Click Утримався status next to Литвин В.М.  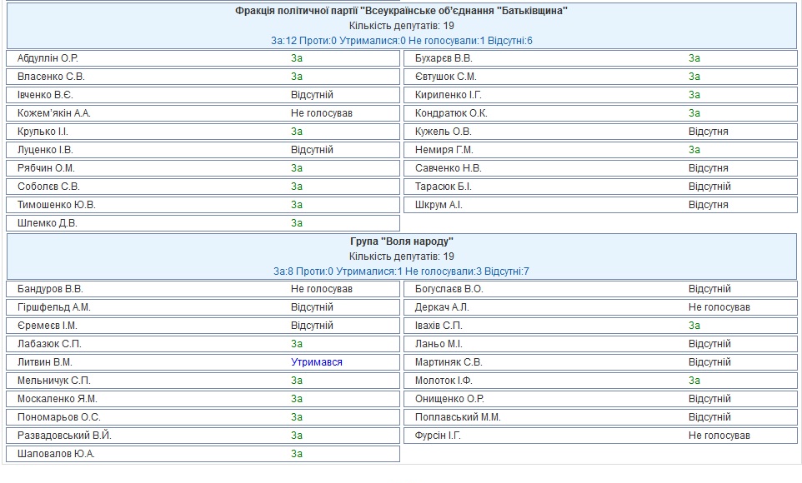pyautogui.click(x=317, y=362)
